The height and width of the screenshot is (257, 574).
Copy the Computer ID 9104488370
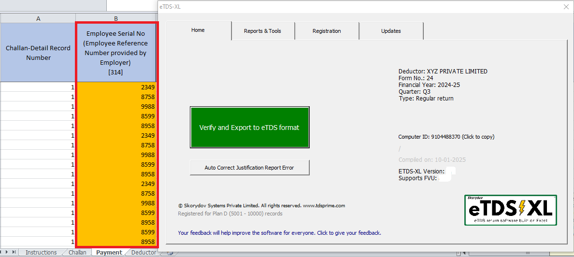coord(446,137)
